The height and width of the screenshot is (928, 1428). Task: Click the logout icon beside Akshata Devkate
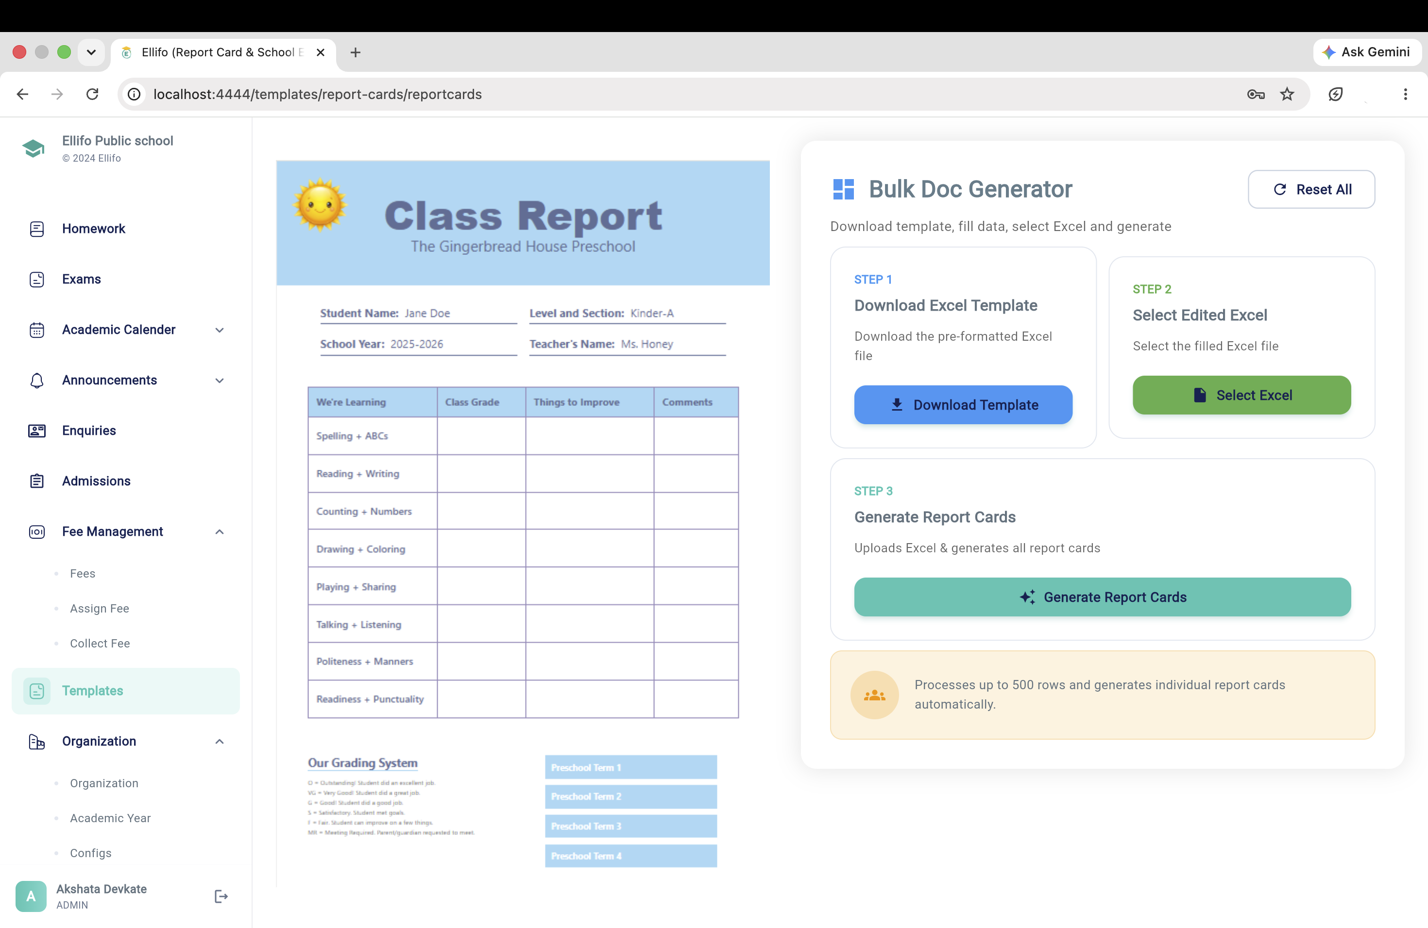[x=221, y=896]
